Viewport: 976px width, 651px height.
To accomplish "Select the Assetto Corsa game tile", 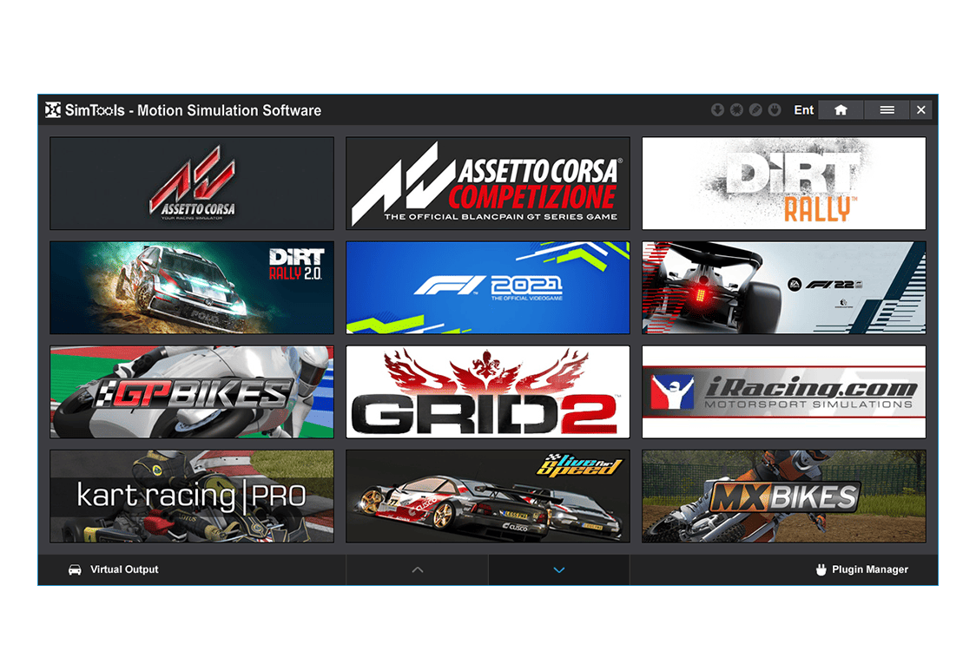I will (x=192, y=184).
